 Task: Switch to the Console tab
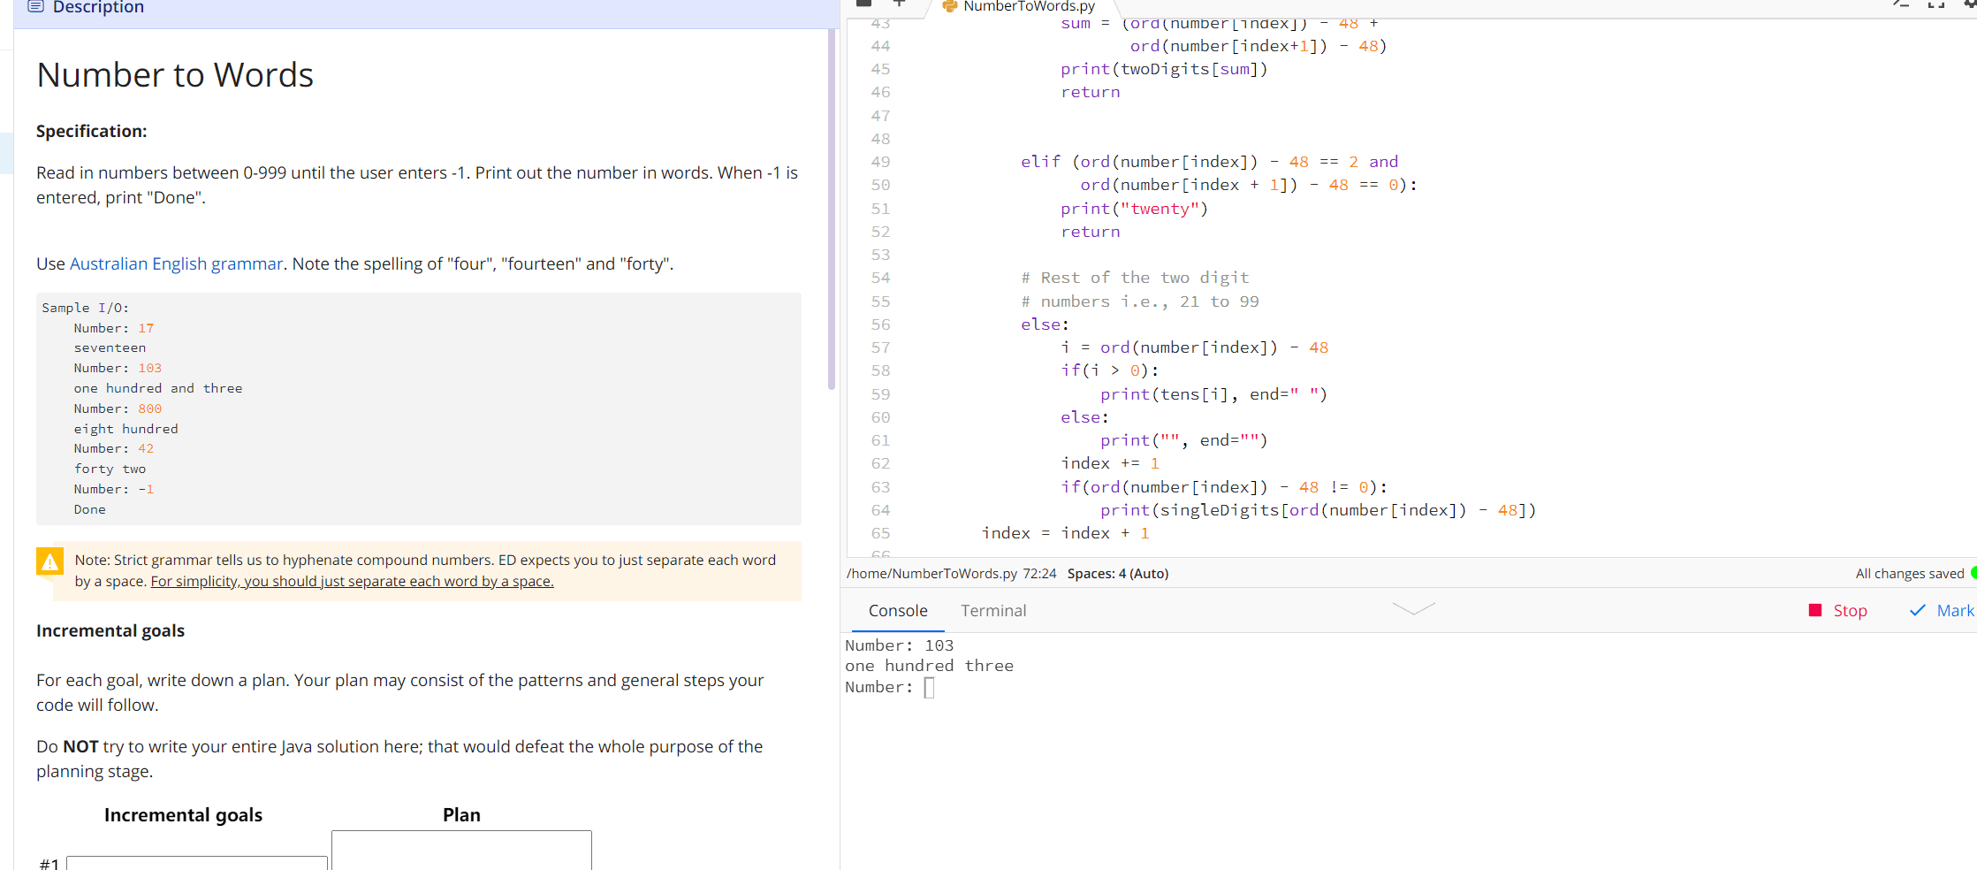(898, 610)
